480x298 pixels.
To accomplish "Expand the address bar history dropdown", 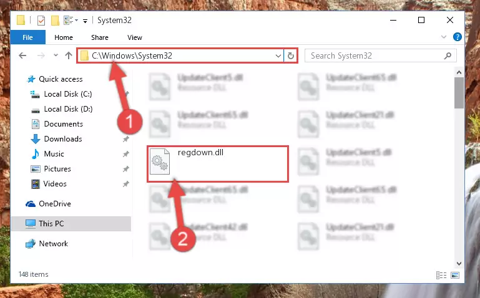I will [x=278, y=55].
